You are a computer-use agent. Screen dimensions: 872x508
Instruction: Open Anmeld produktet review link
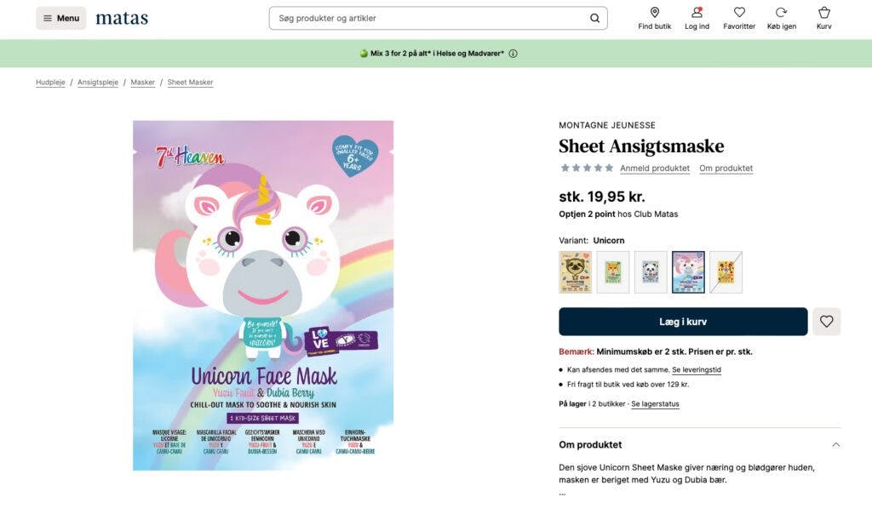[654, 168]
